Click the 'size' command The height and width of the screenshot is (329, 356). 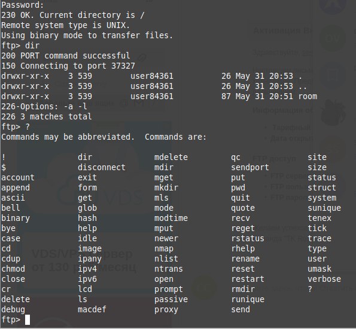317,167
